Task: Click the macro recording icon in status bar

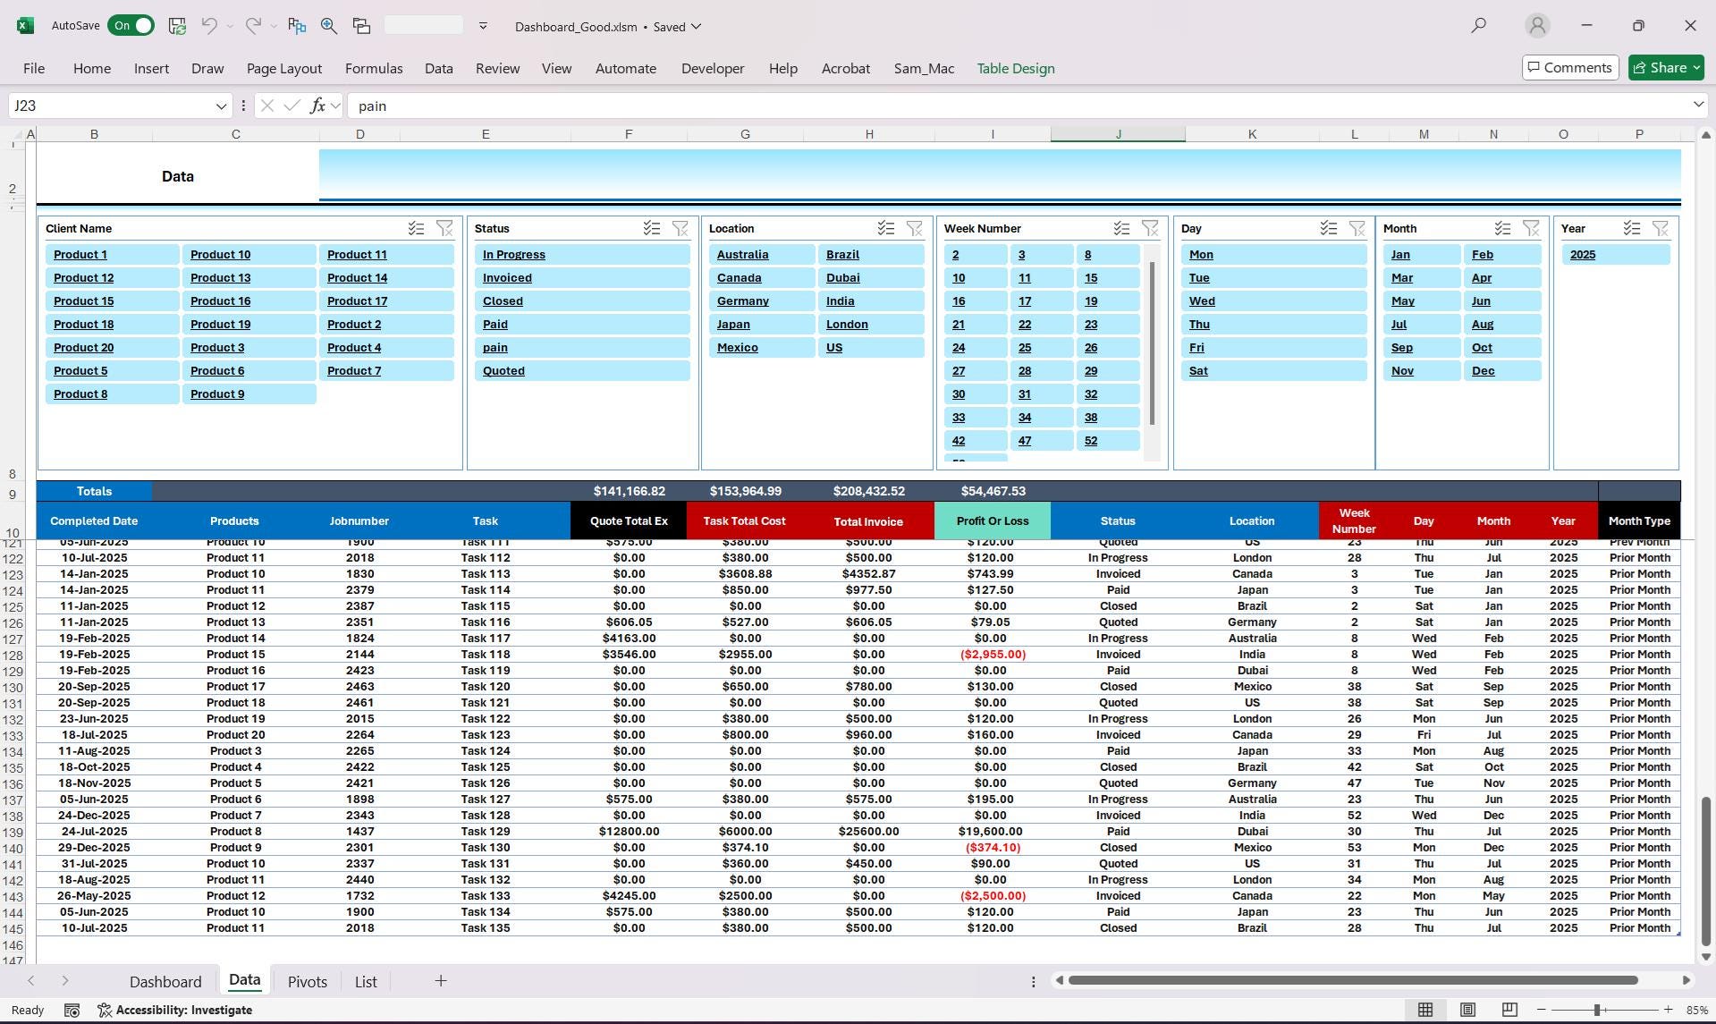Action: pos(72,1011)
